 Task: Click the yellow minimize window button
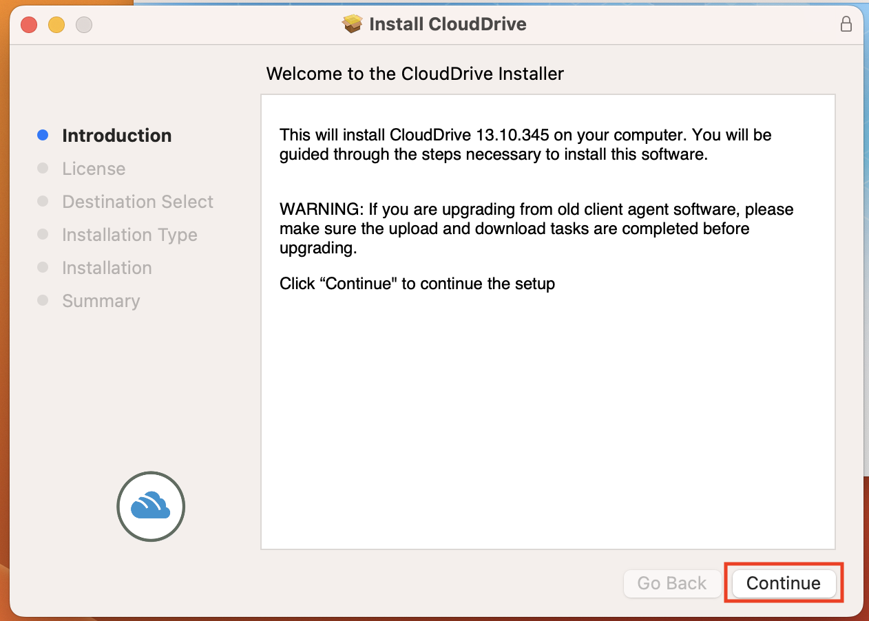tap(56, 25)
